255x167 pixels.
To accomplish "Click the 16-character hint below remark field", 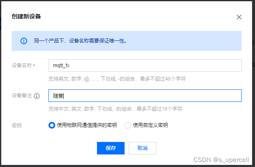I will point(115,109).
